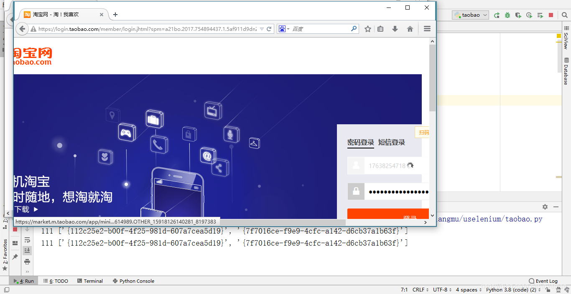Image resolution: width=571 pixels, height=294 pixels.
Task: Switch to 短信登录 SMS login tab
Action: (x=392, y=142)
